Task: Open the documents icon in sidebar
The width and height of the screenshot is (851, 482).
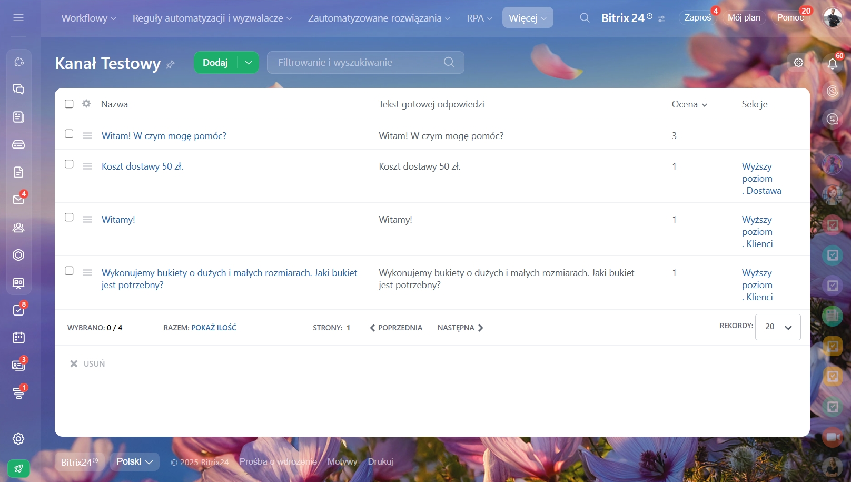Action: click(x=18, y=172)
